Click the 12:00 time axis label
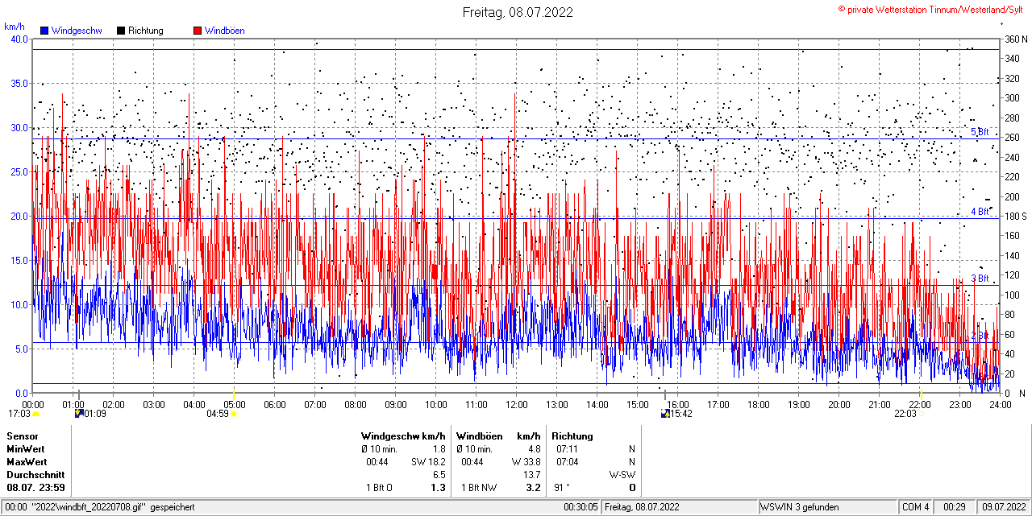 coord(517,404)
